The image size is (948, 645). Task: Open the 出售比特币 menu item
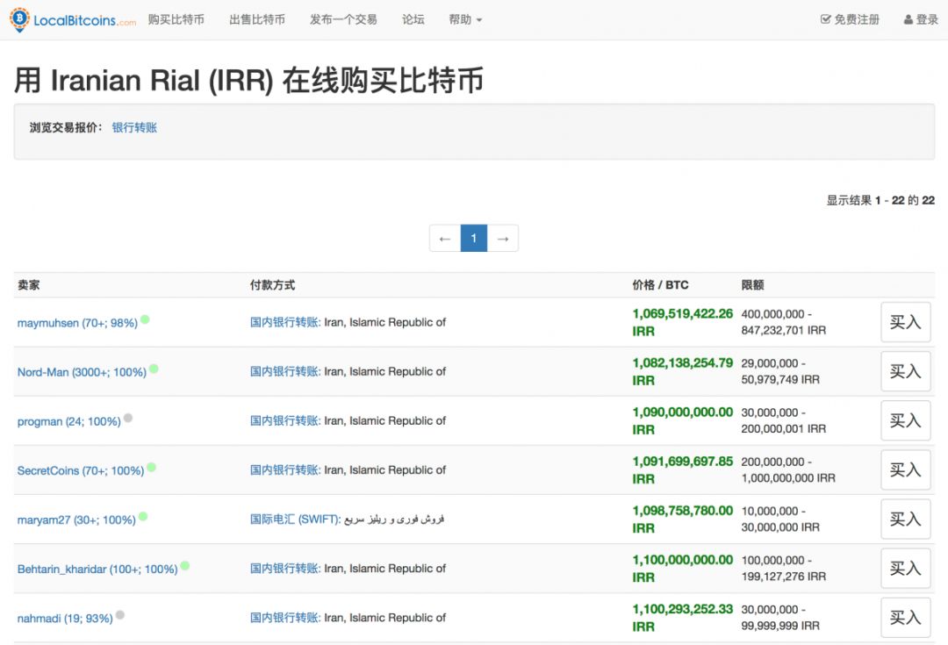[x=257, y=20]
